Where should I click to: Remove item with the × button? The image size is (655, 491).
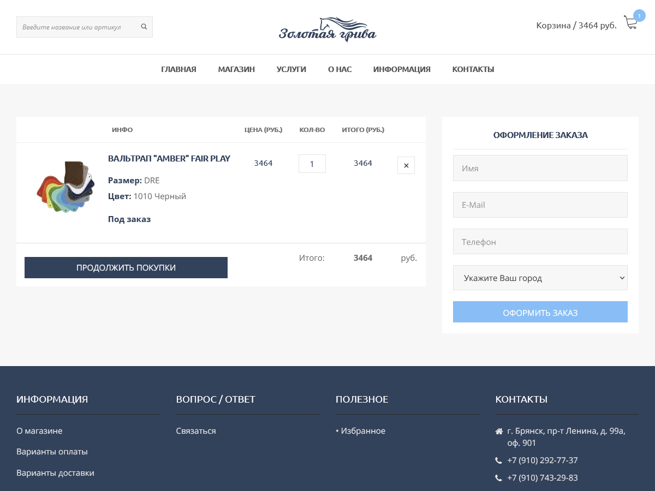pyautogui.click(x=406, y=165)
